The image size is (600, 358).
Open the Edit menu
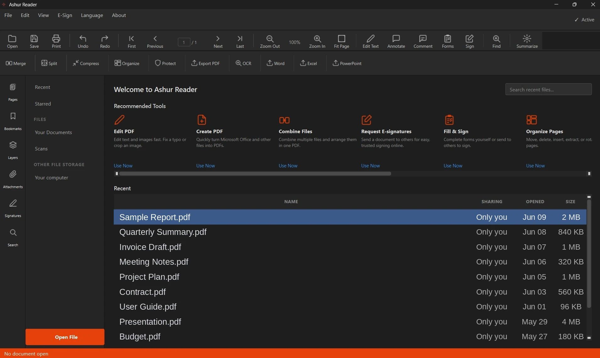click(25, 15)
